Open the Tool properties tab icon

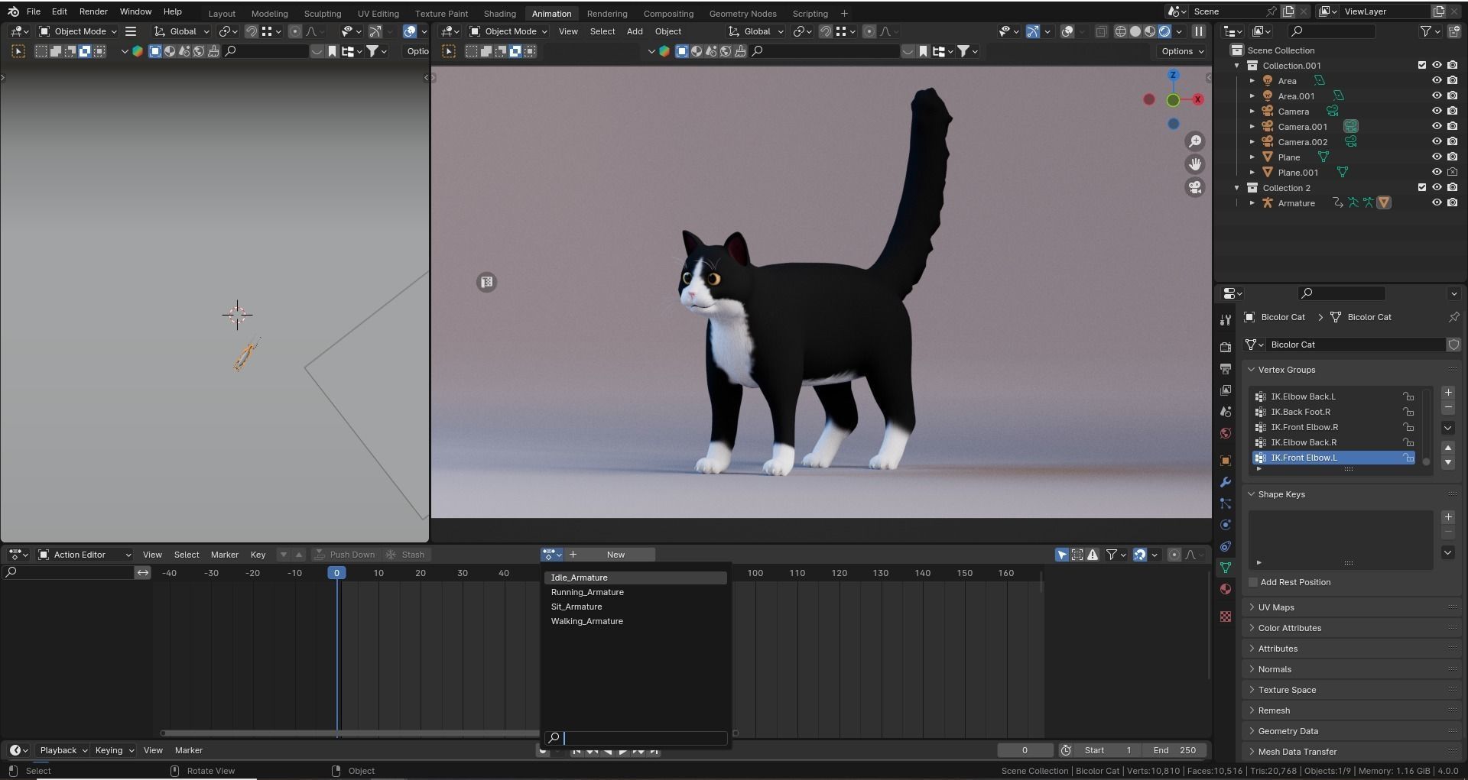[x=1226, y=320]
